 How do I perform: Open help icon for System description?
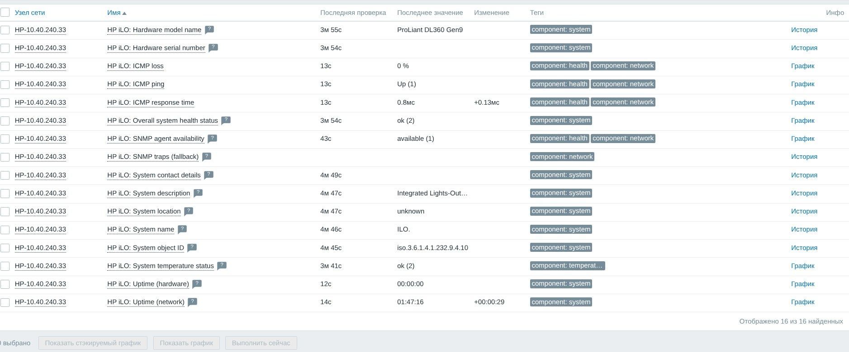(198, 193)
